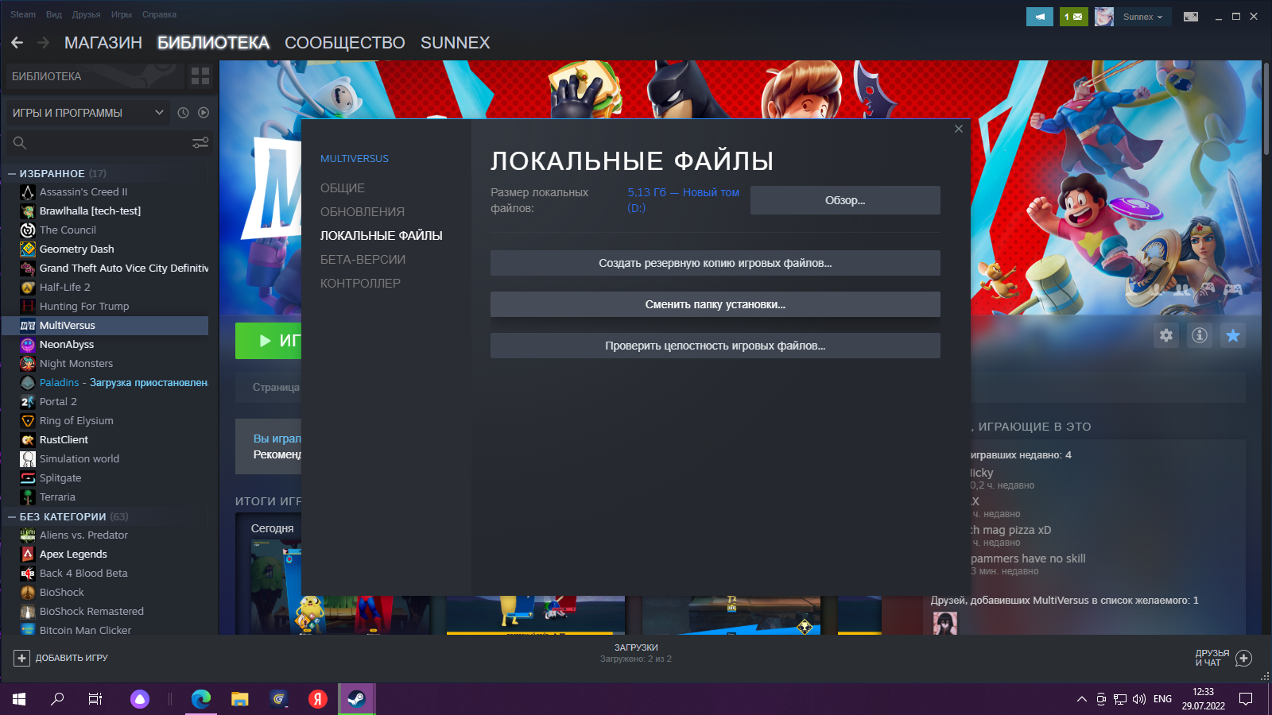
Task: Open MultiVersus settings gear icon
Action: coord(1166,335)
